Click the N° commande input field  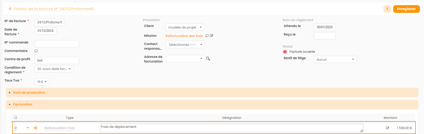[x=57, y=44]
